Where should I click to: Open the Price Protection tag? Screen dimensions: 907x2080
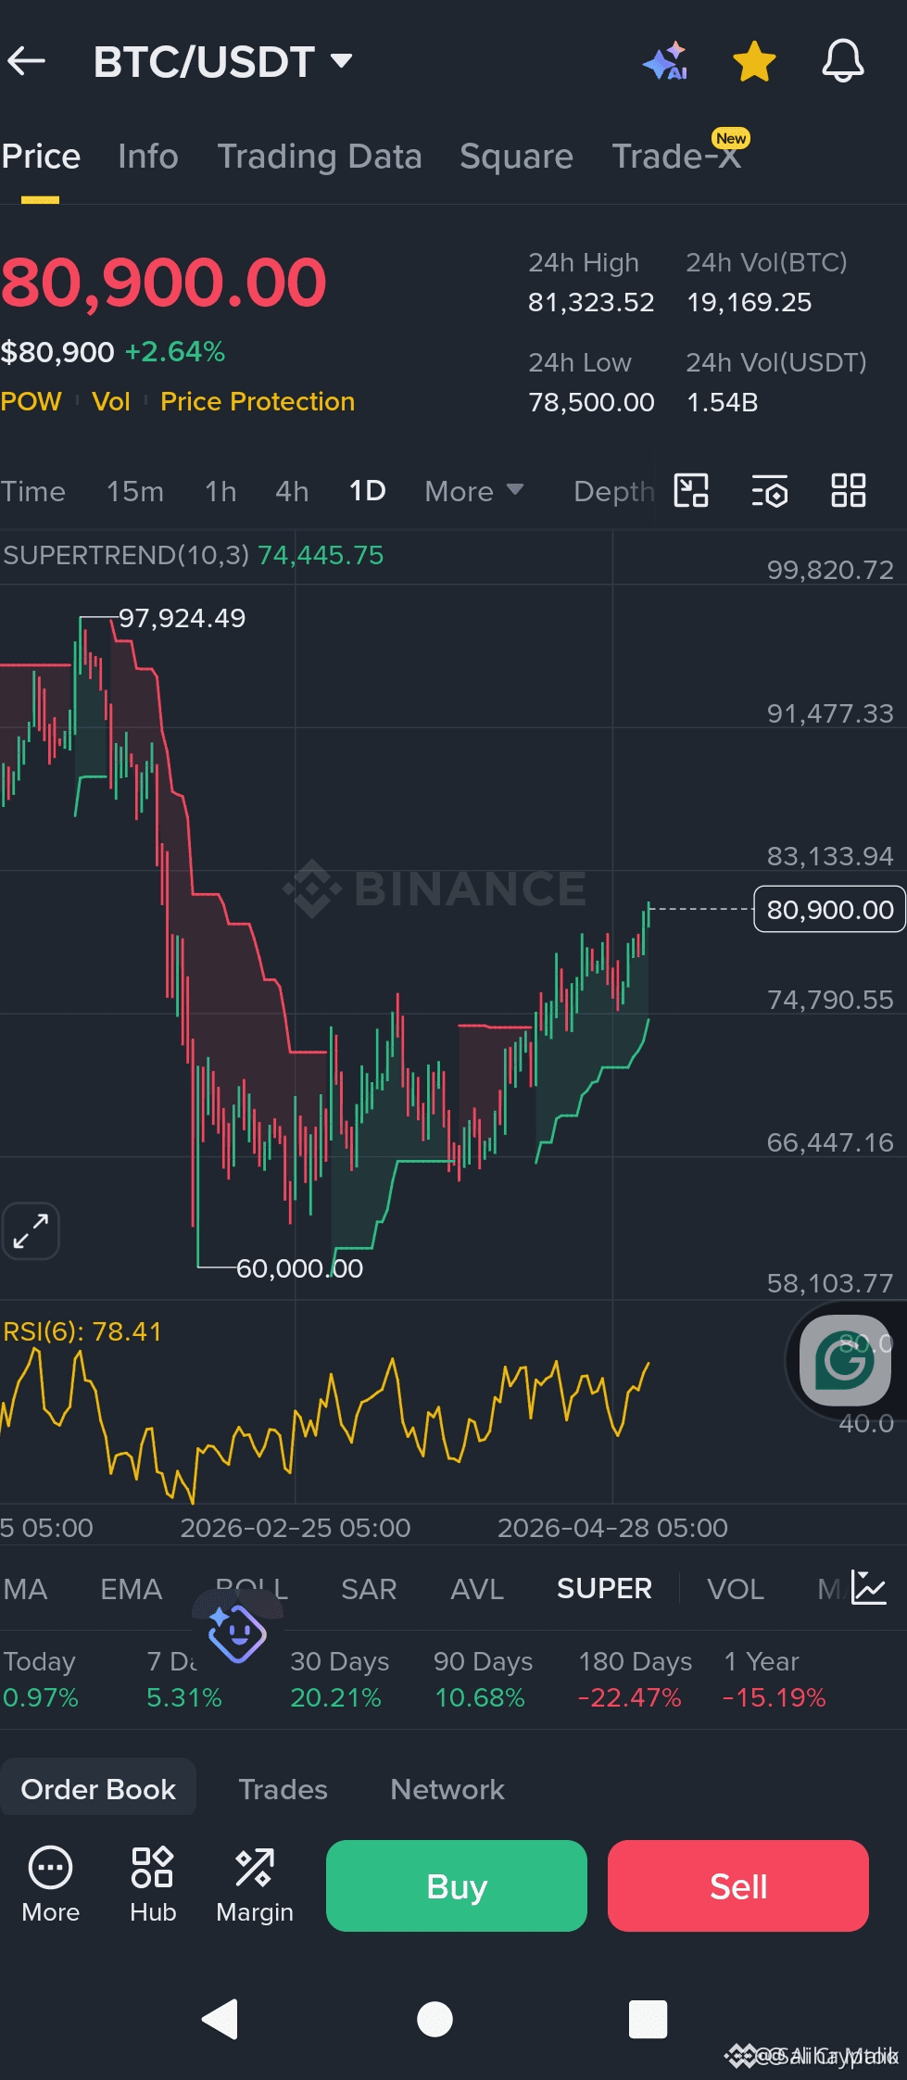(x=258, y=401)
